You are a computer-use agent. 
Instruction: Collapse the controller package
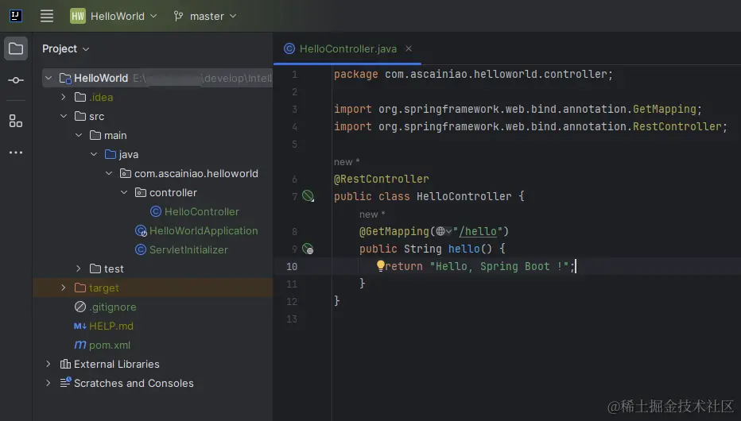tap(124, 192)
